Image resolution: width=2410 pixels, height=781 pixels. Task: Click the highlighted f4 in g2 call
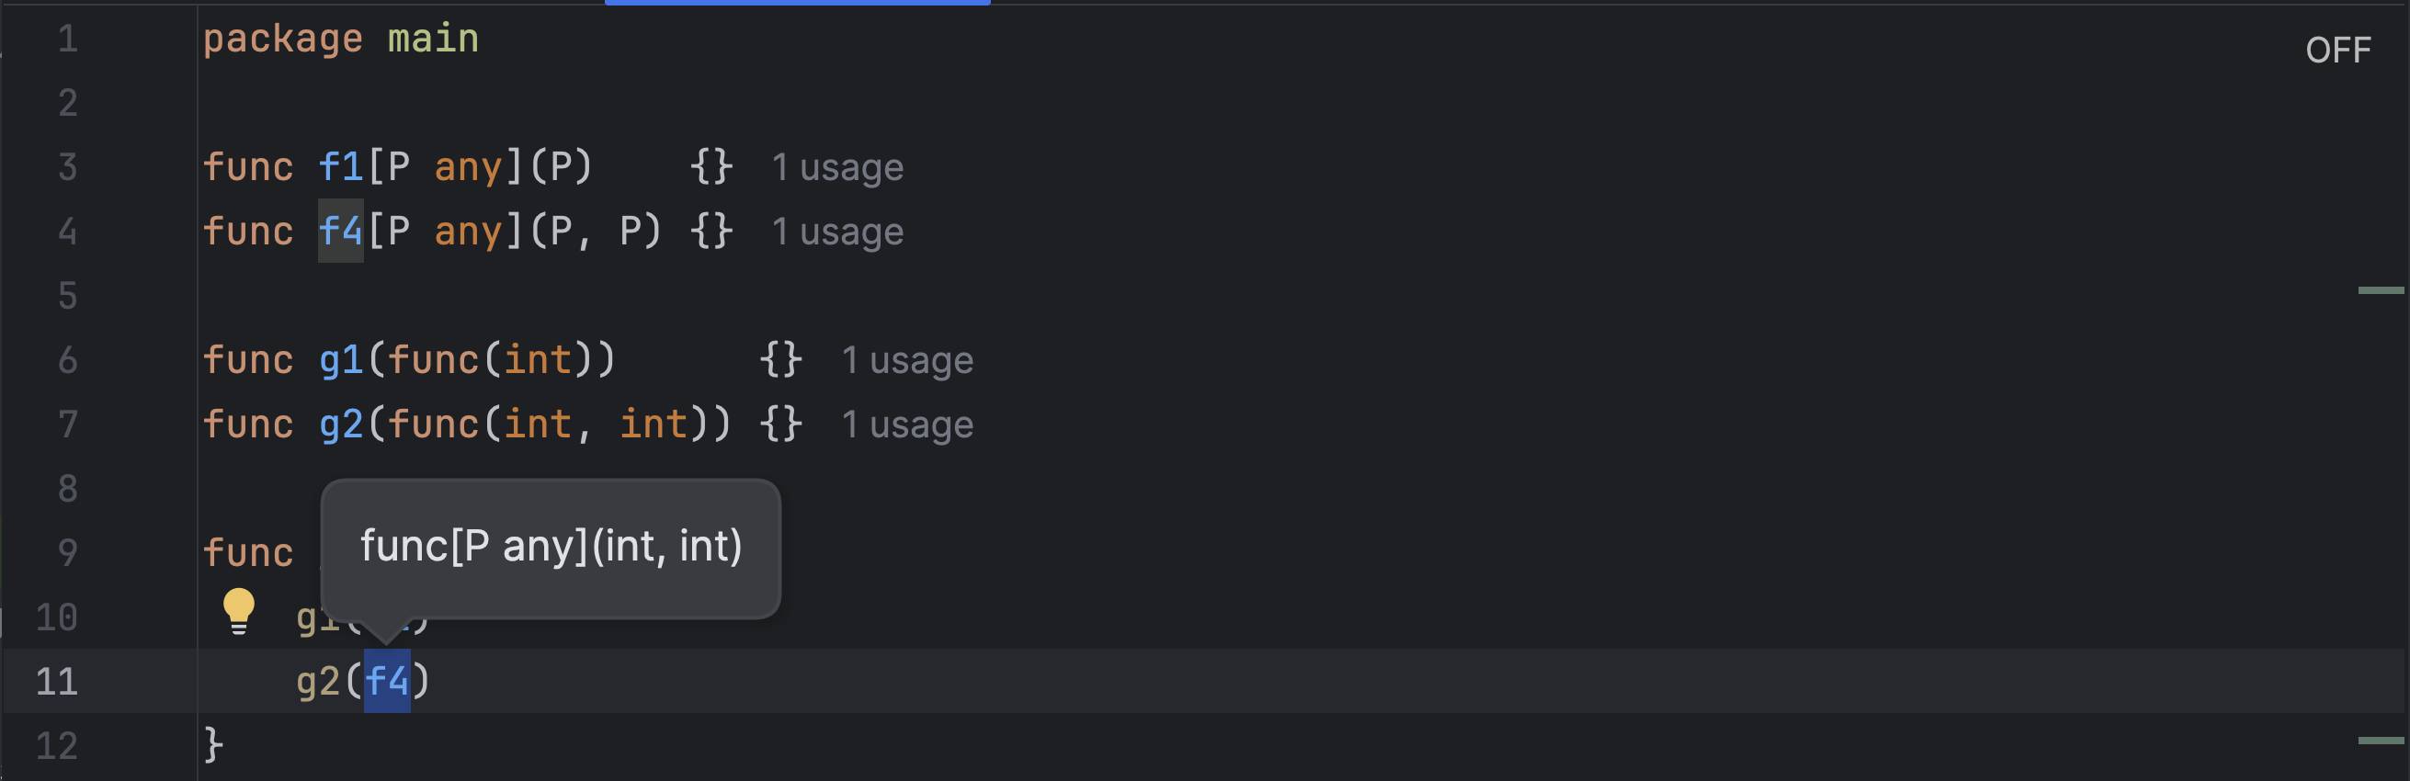(387, 681)
